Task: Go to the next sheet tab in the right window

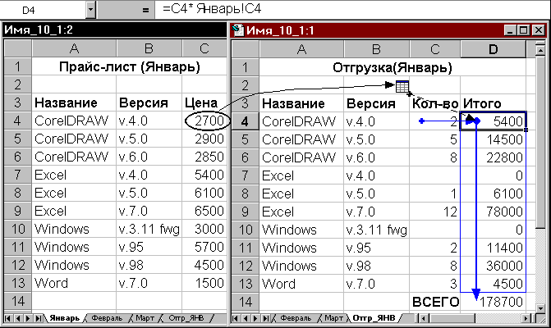Action: click(256, 318)
